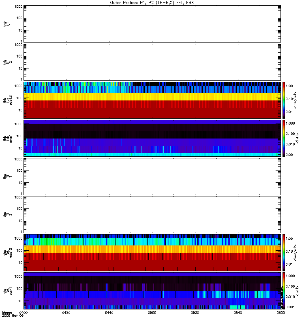Click the 0.010 tick on thc scm1 color bar
Image resolution: width=304 pixels, height=324 pixels.
coord(290,297)
